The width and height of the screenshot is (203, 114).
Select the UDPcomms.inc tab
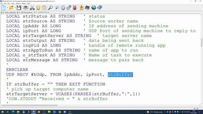(x=42, y=12)
